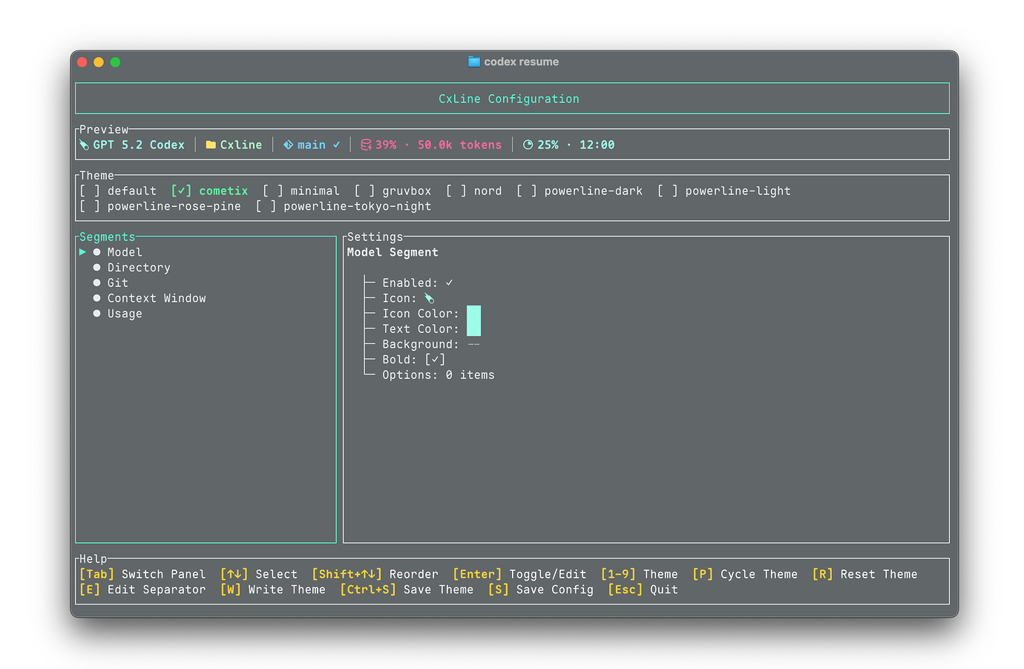Click the Segments panel title

click(108, 237)
